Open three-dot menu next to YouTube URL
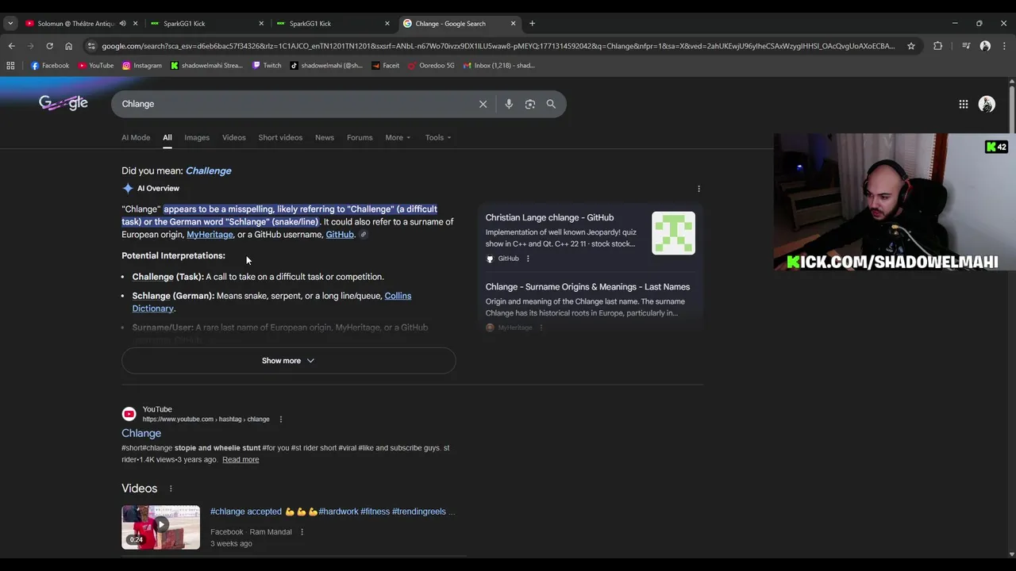Viewport: 1016px width, 571px height. click(280, 420)
